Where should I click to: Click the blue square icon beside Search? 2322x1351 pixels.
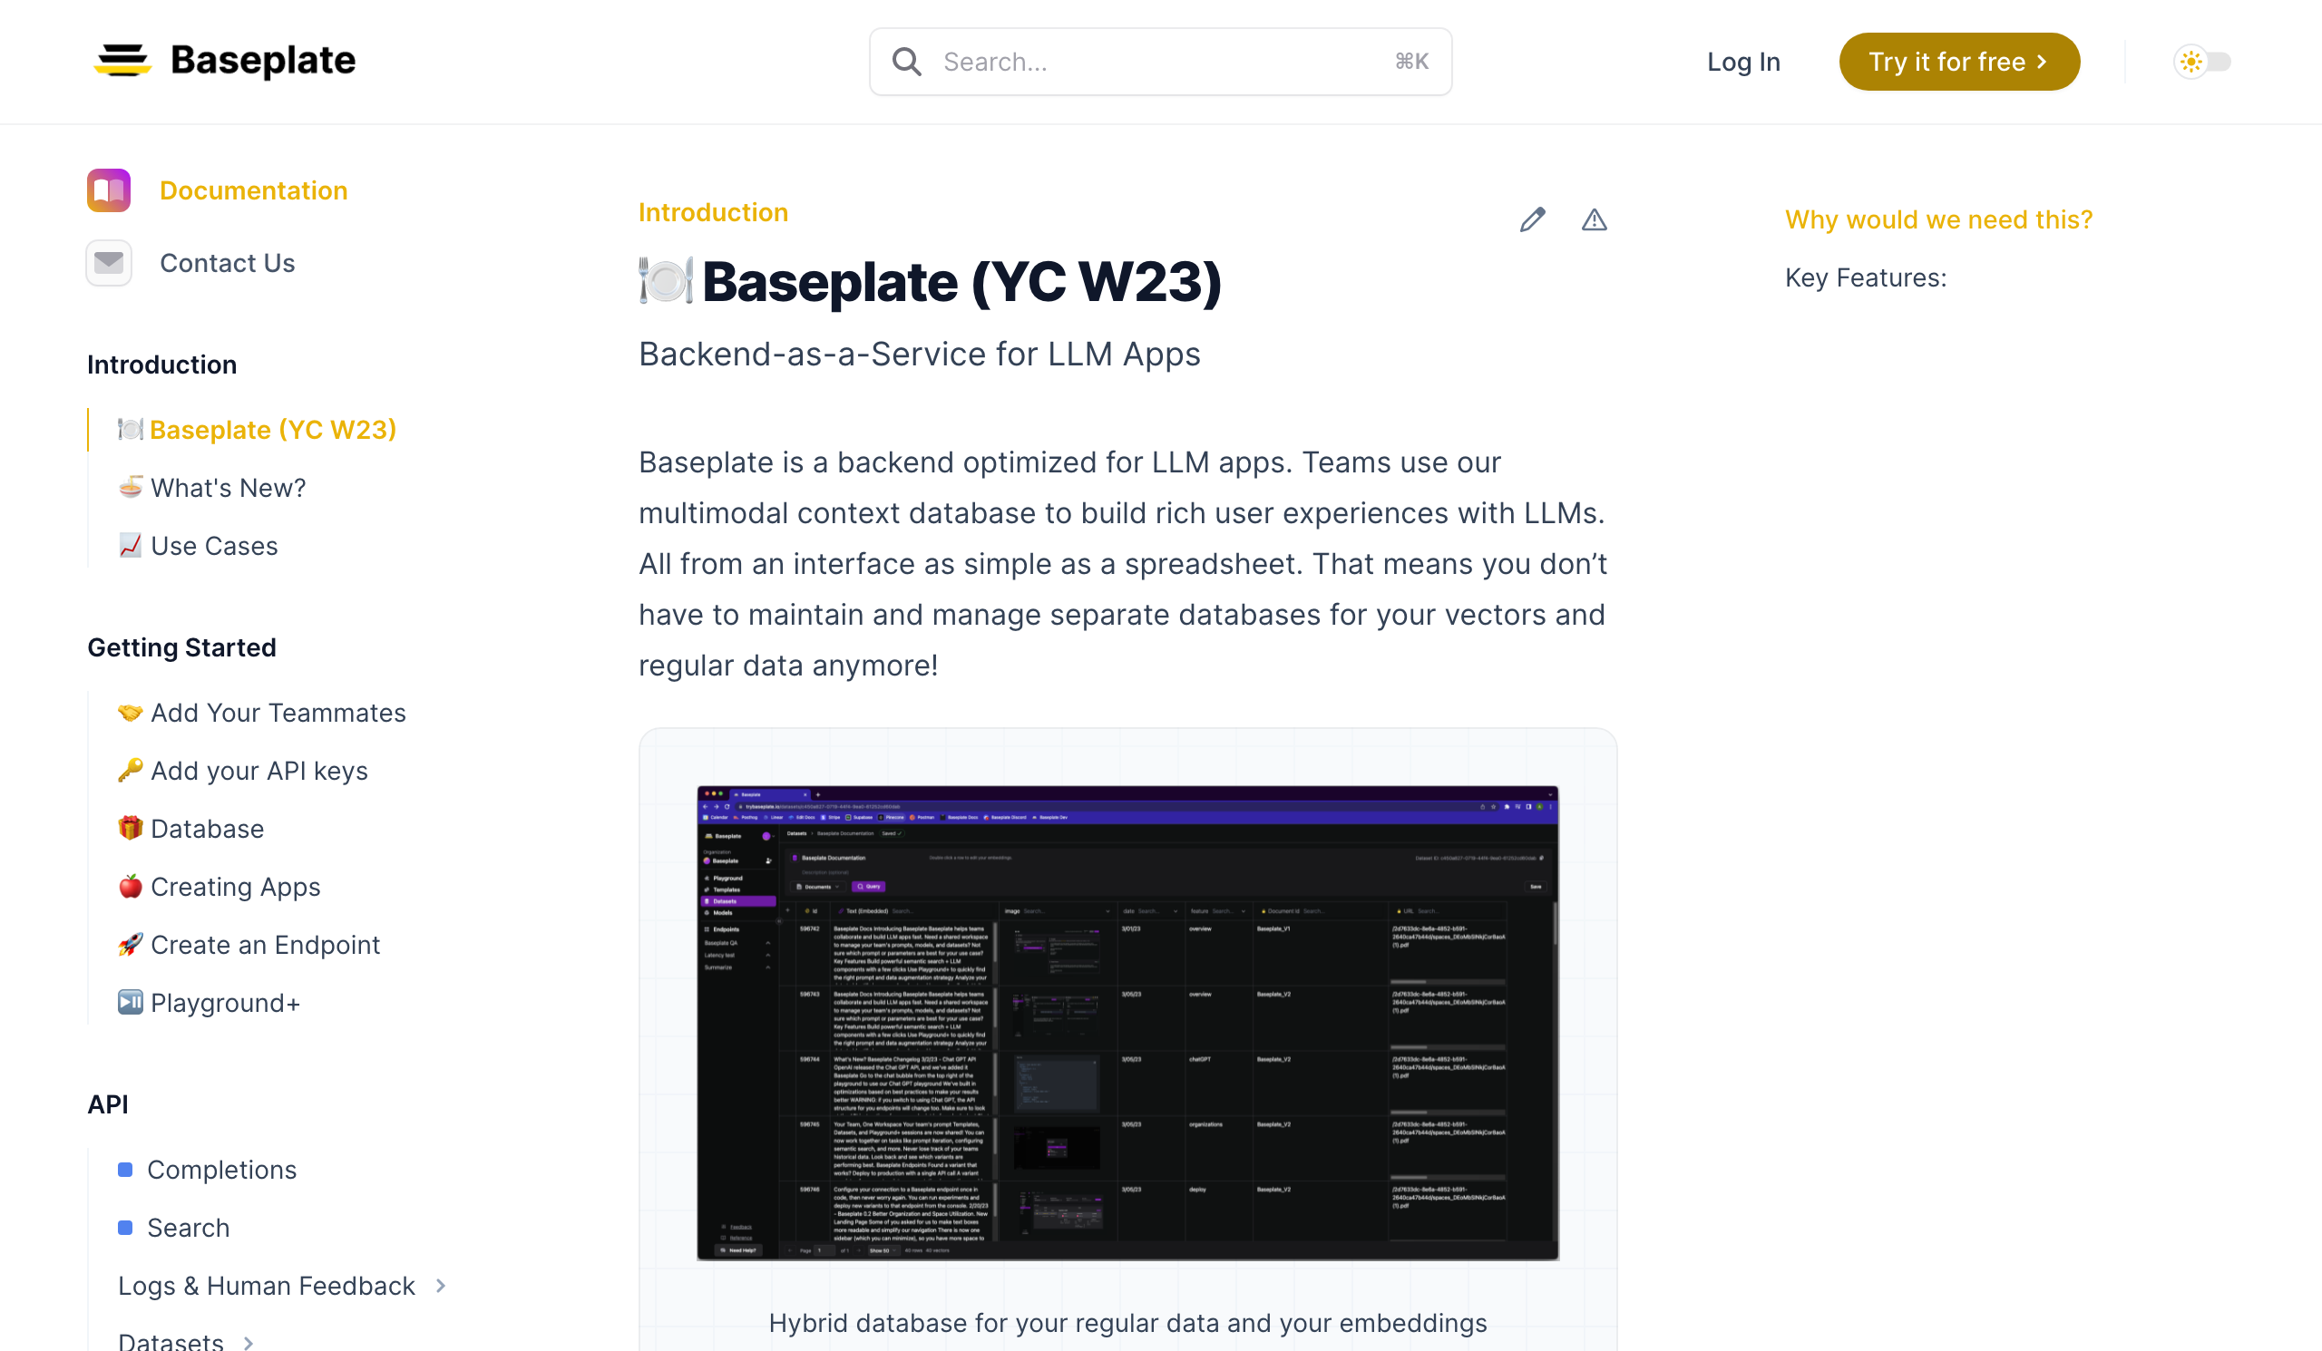click(125, 1228)
